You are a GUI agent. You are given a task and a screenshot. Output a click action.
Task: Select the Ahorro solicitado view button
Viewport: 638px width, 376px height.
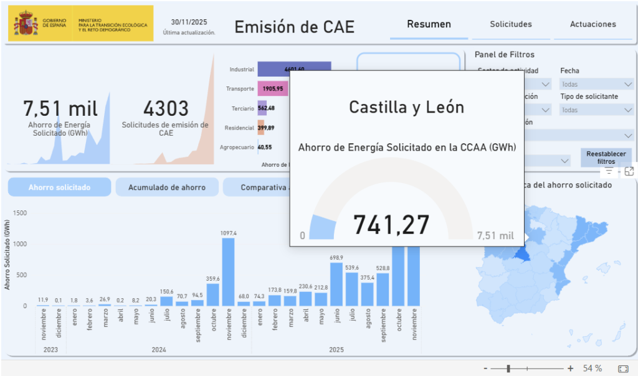[59, 187]
